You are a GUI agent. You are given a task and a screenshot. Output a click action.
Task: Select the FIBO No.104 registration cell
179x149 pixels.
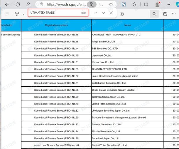[x=56, y=145]
